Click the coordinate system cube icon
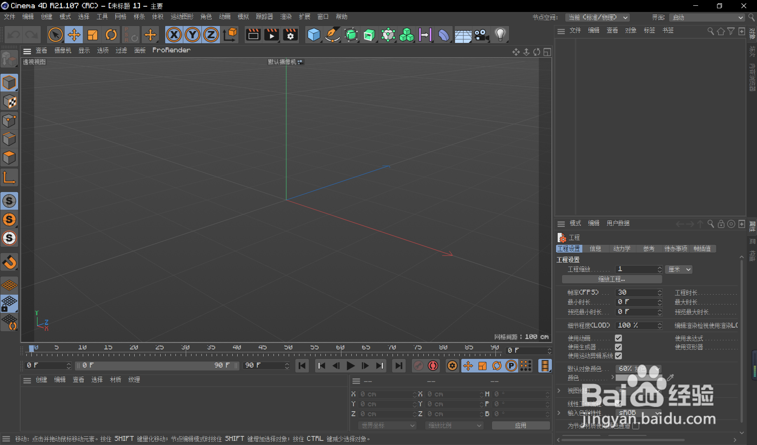 coord(230,35)
